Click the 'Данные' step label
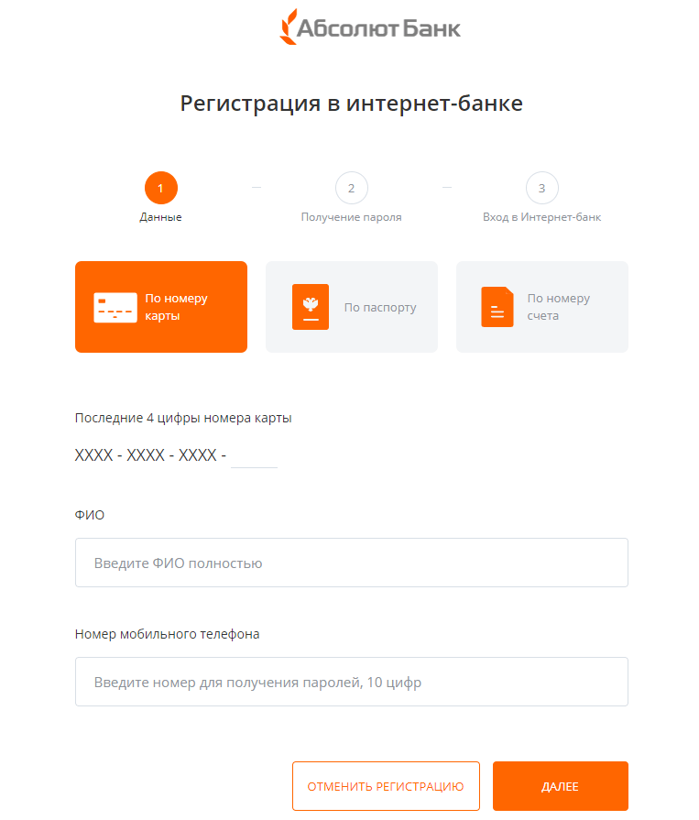This screenshot has height=820, width=699. 161,217
